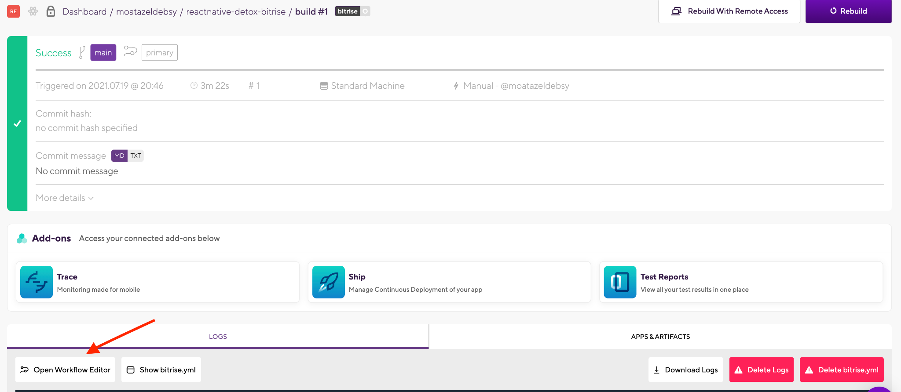Click the Add-ons logo icon
Screen dimensions: 901x392
coord(22,238)
